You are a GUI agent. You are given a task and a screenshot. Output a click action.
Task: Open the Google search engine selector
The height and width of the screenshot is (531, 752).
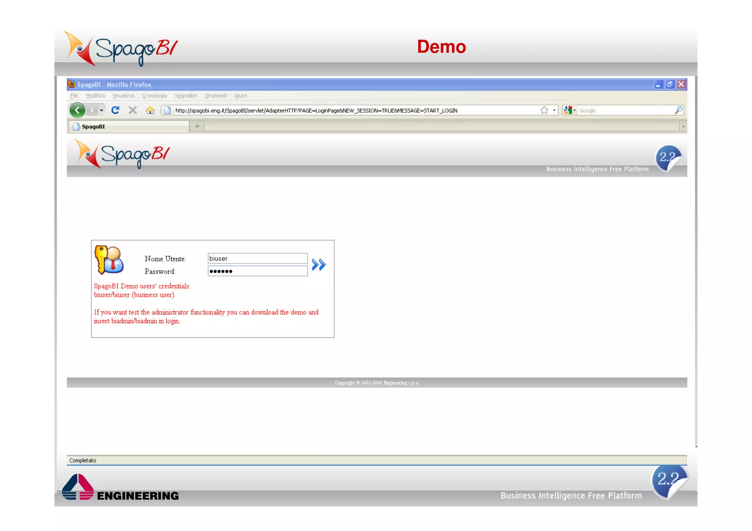point(570,110)
